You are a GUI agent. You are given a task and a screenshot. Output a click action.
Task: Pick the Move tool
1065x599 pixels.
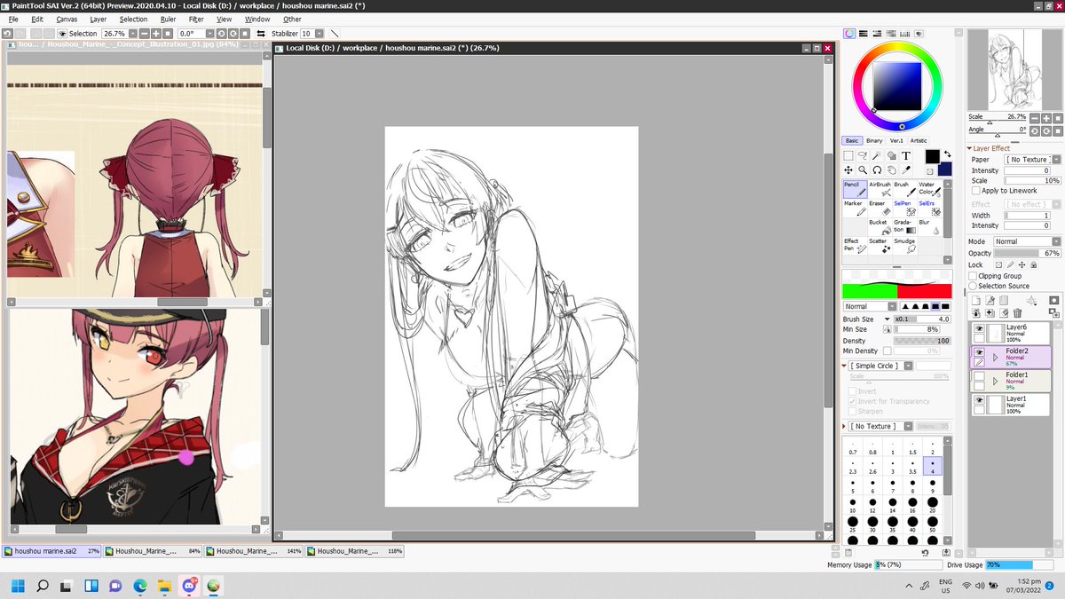(848, 169)
